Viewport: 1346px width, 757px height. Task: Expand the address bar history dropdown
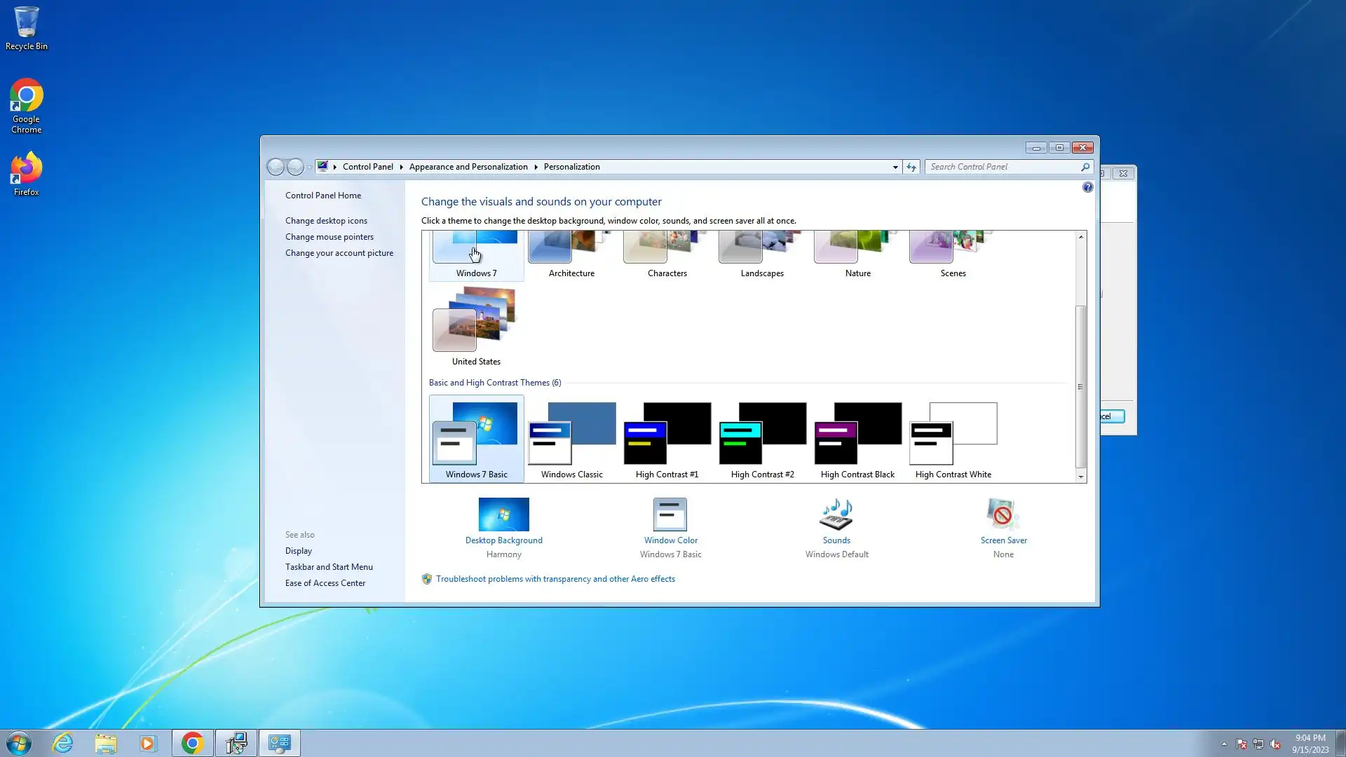895,167
